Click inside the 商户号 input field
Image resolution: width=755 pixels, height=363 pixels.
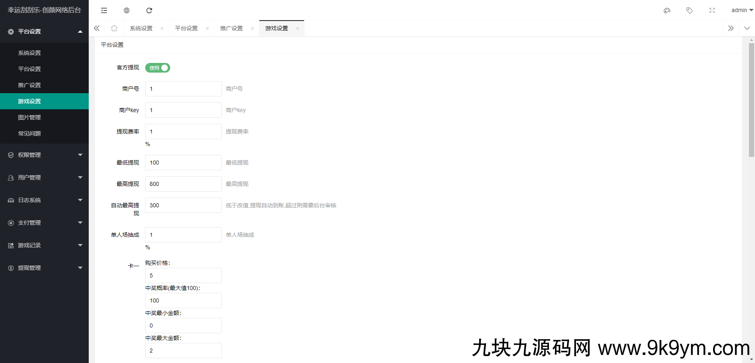pos(183,88)
